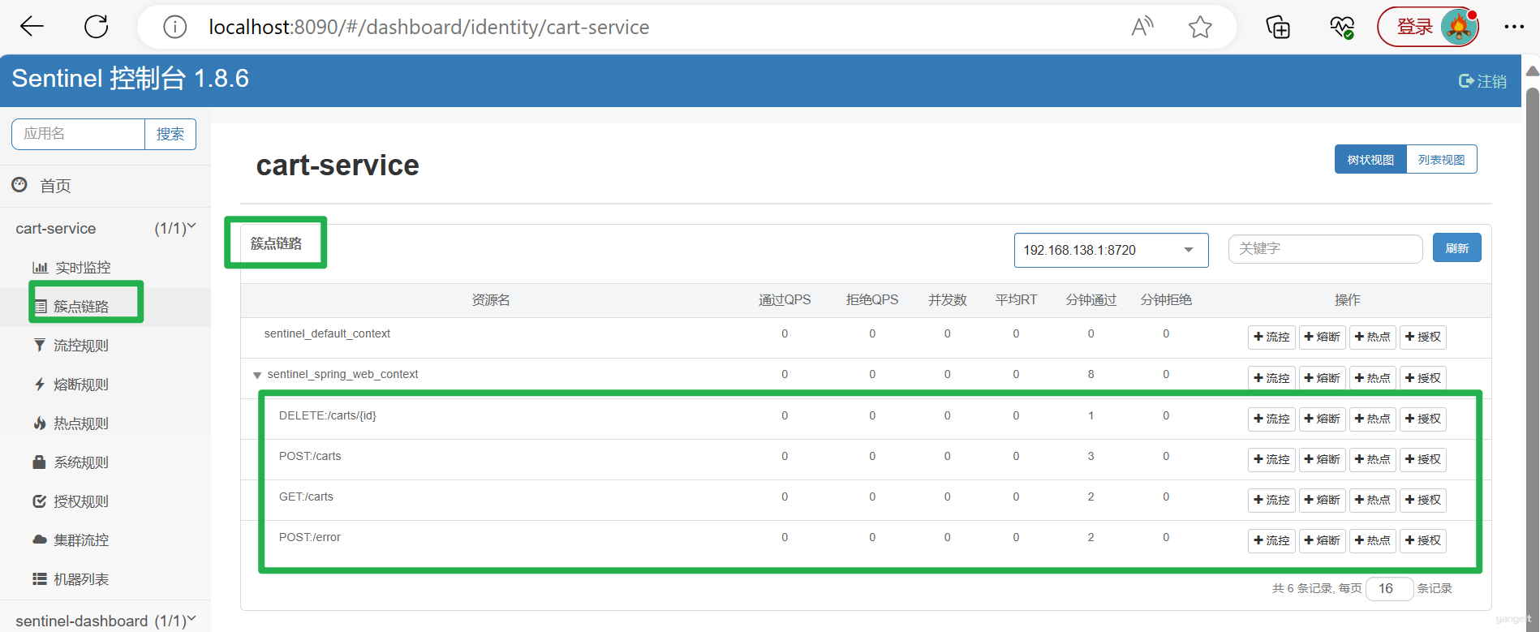Focus the 应用名 search field
Screen dimensions: 1540x632
pos(79,134)
